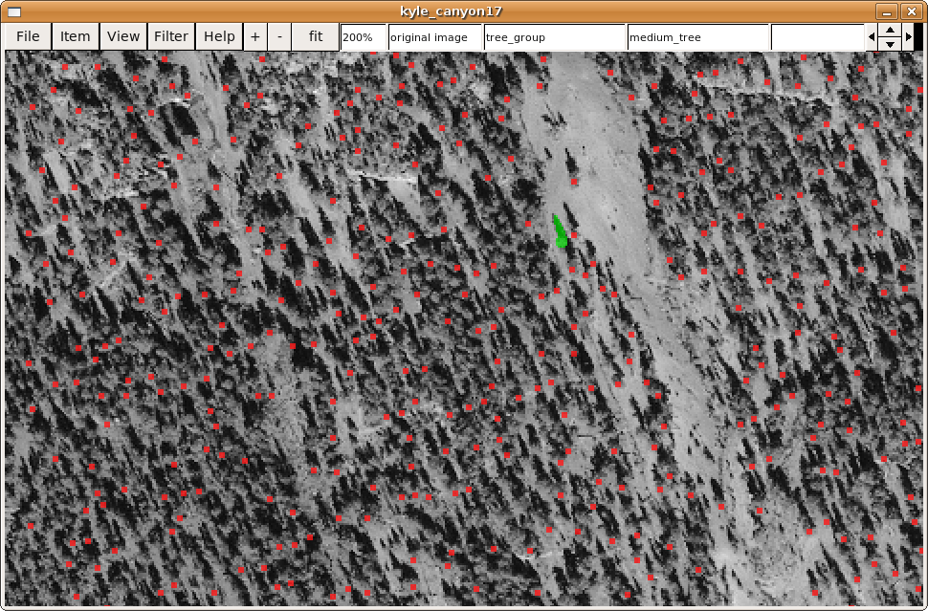Select the medium_tree field
This screenshot has width=928, height=611.
point(697,37)
